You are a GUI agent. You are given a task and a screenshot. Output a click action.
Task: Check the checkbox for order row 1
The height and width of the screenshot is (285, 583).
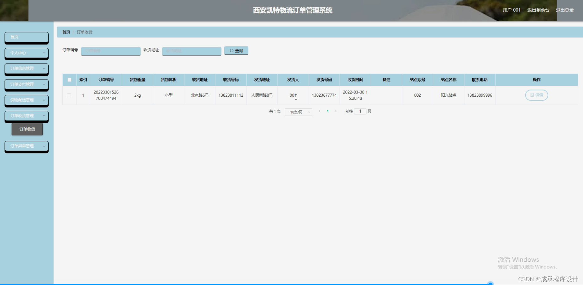[69, 95]
